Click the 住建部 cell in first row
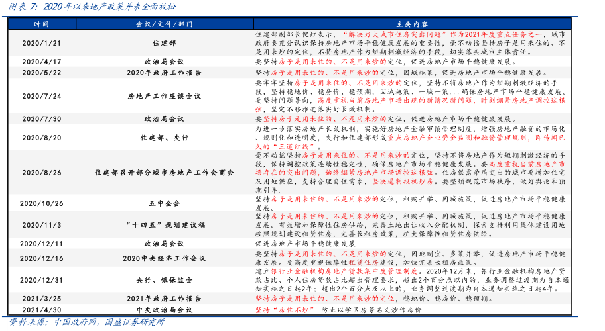 point(164,42)
